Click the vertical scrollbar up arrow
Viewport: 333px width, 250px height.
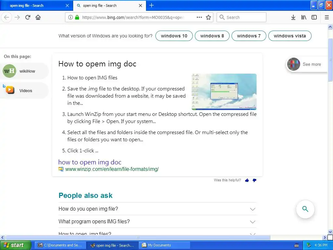click(330, 27)
